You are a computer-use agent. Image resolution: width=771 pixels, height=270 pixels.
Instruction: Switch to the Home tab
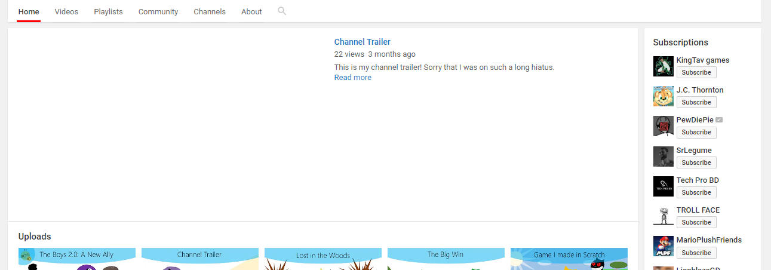(29, 11)
